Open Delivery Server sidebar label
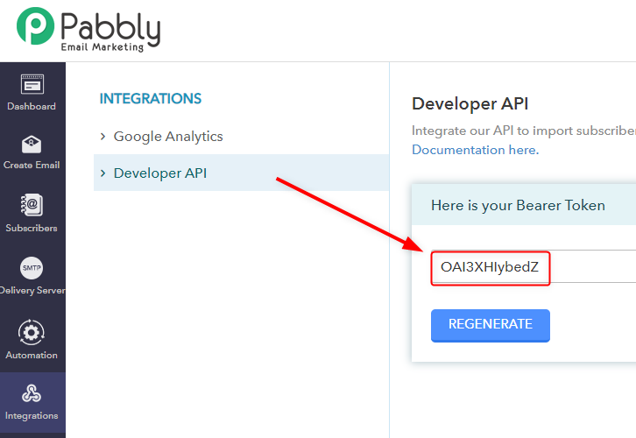 pos(32,290)
